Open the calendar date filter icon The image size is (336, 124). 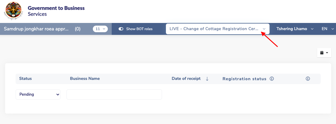[322, 52]
